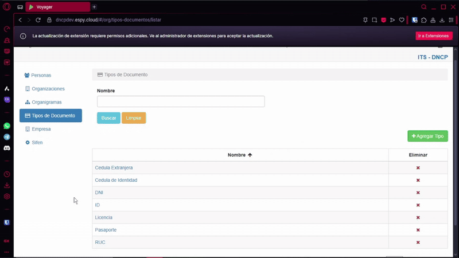The image size is (459, 258).
Task: Open the Licencia link
Action: pos(104,217)
